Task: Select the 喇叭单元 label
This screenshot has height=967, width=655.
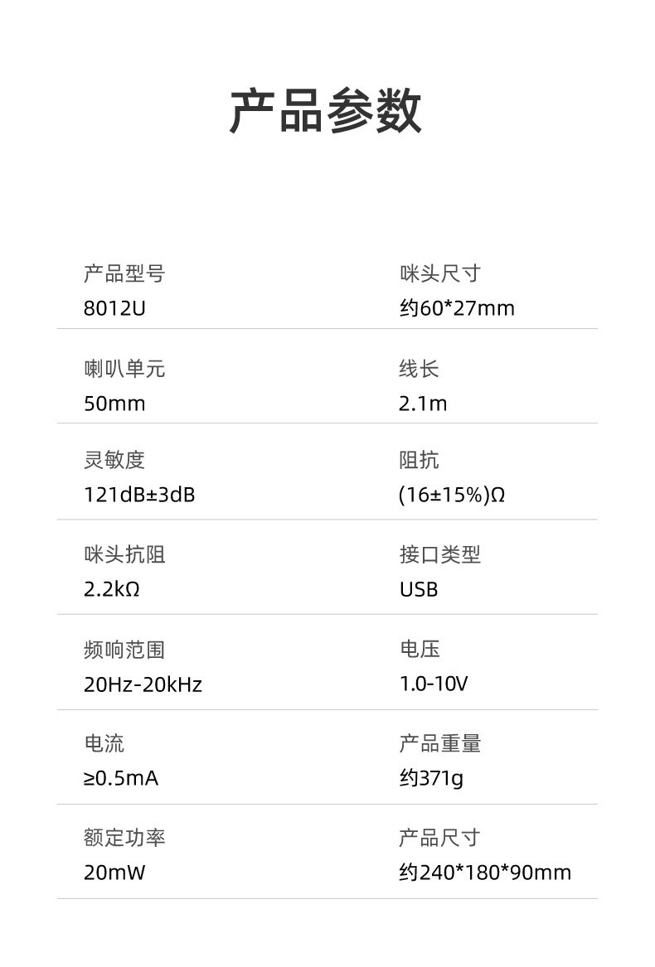Action: (x=124, y=369)
